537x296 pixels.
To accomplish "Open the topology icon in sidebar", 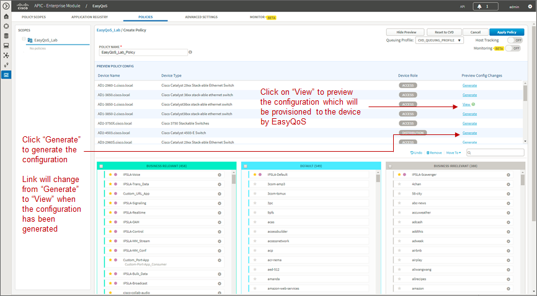I will (6, 56).
